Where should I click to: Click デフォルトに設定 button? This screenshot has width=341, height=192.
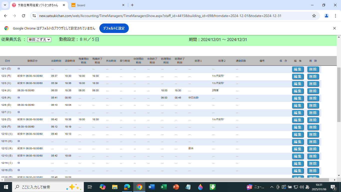114,28
